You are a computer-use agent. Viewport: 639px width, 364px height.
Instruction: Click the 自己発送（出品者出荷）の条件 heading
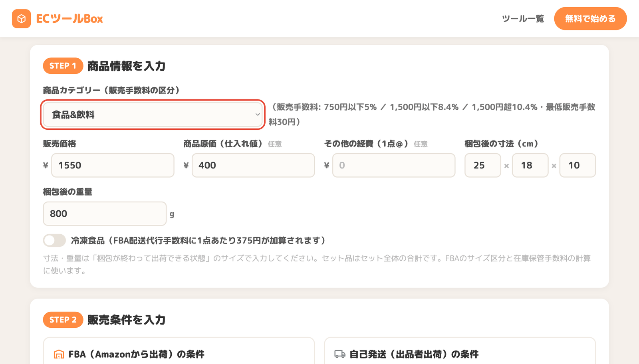[x=414, y=354]
